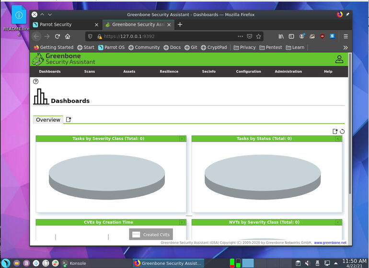Open the Parrot OS bookmark
Screen dimensions: 369x268
click(111, 47)
